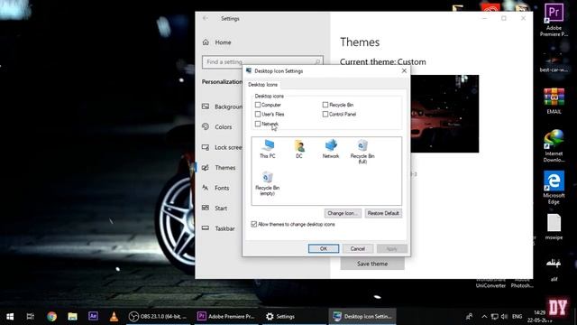577x325 pixels.
Task: Select the Recycle Bin (empty) icon
Action: pyautogui.click(x=268, y=183)
